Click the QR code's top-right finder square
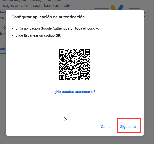This screenshot has width=154, height=144. (88, 52)
